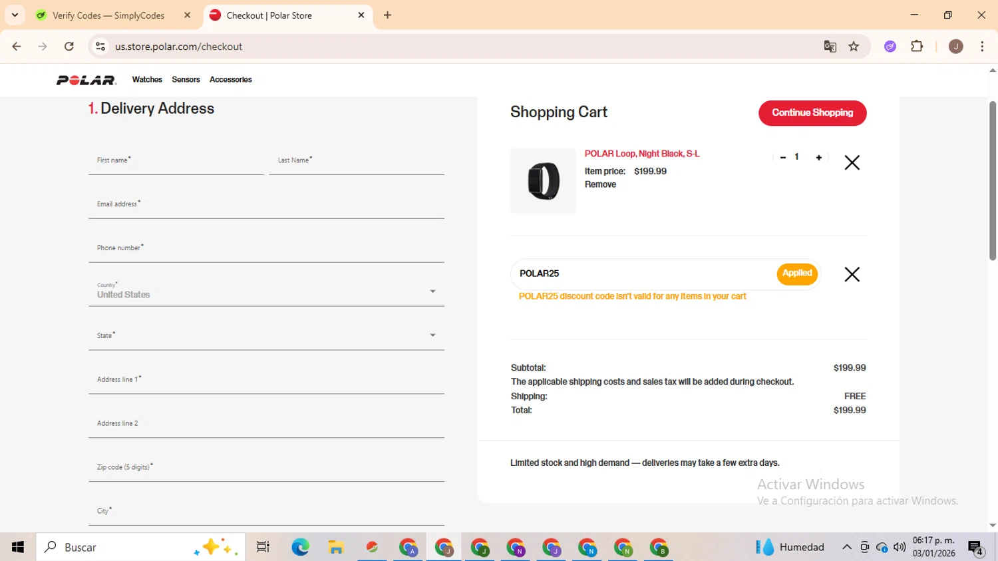Open the Google Translate page icon

point(830,47)
